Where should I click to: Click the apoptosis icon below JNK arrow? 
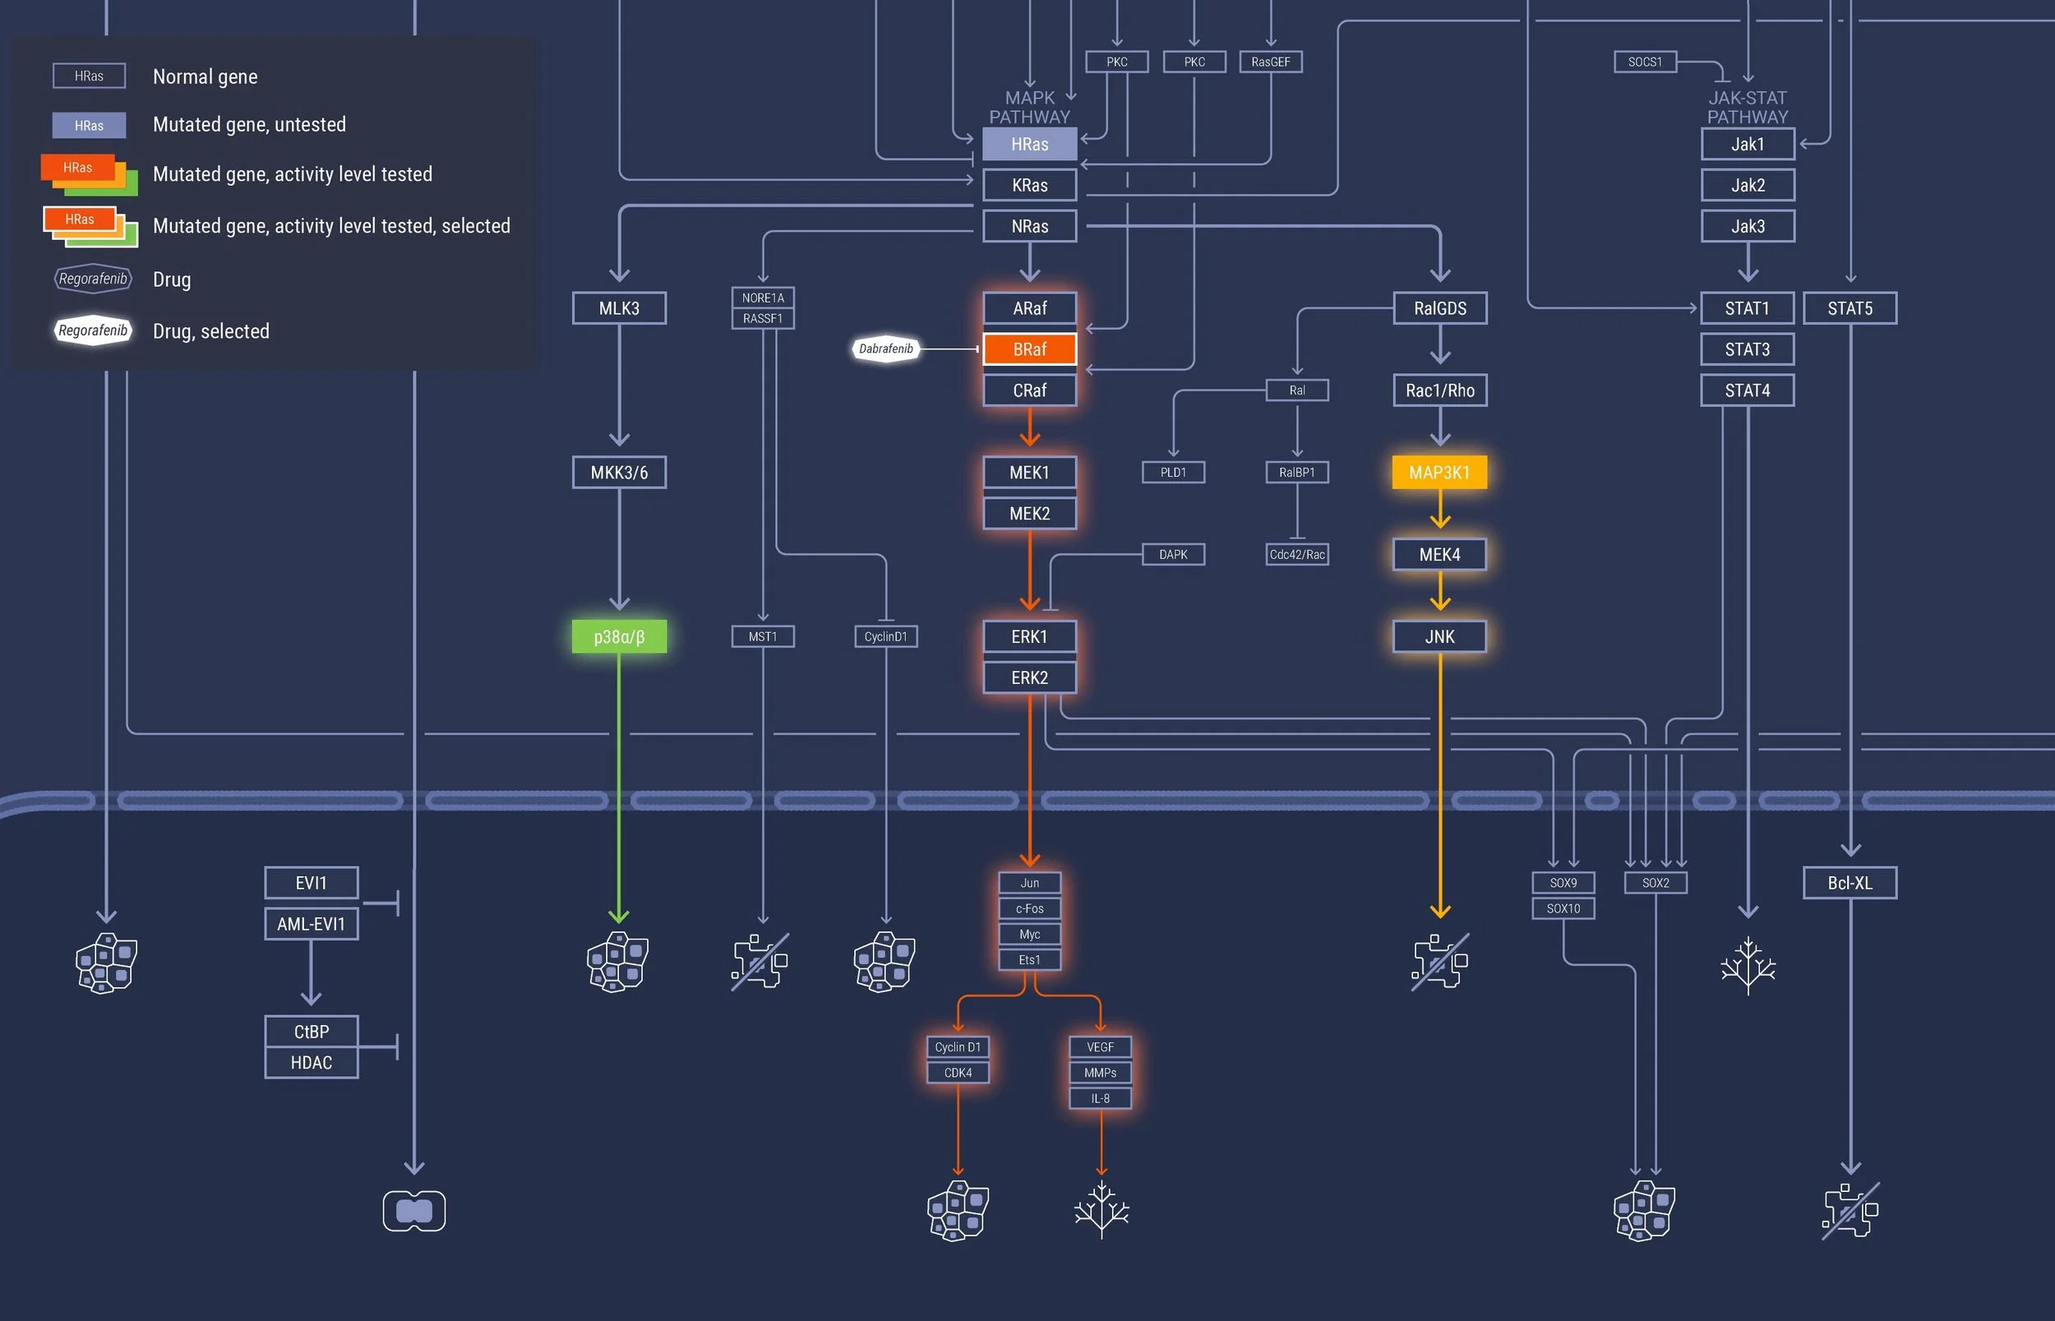[1440, 961]
